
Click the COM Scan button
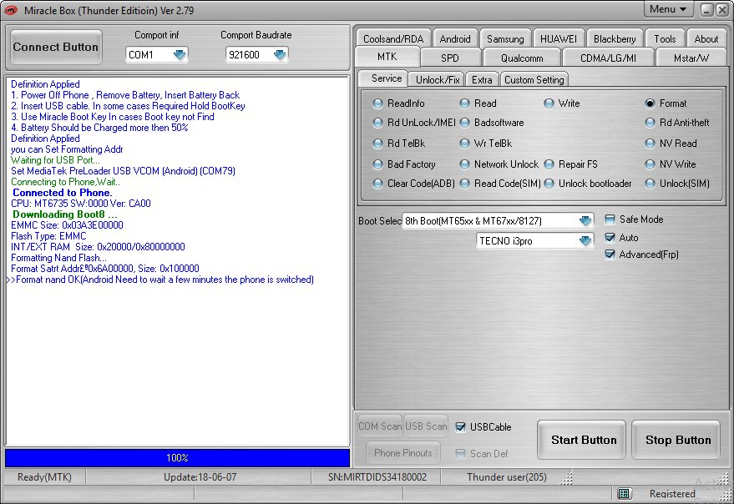click(380, 426)
